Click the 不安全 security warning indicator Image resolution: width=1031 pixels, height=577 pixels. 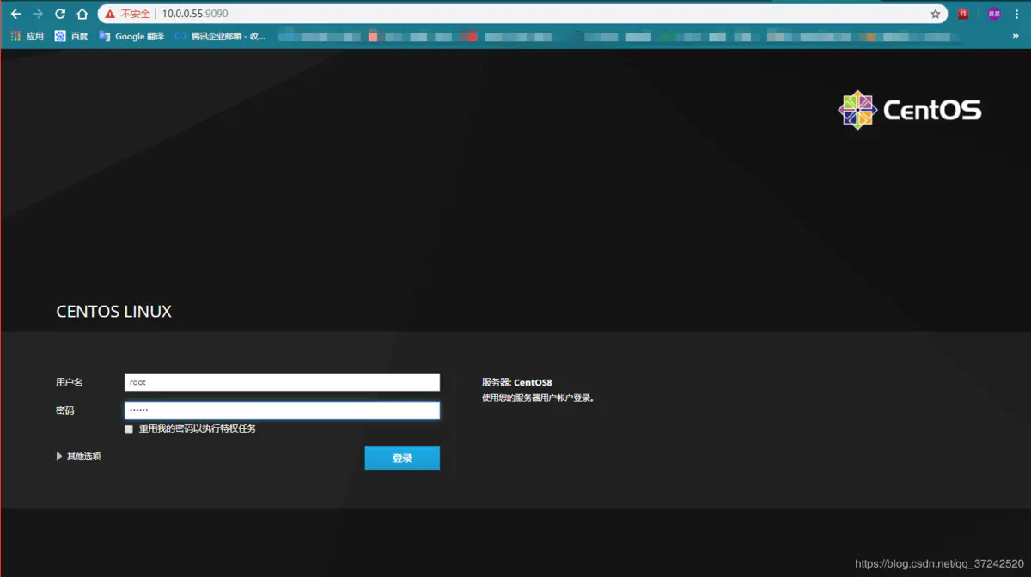coord(131,13)
